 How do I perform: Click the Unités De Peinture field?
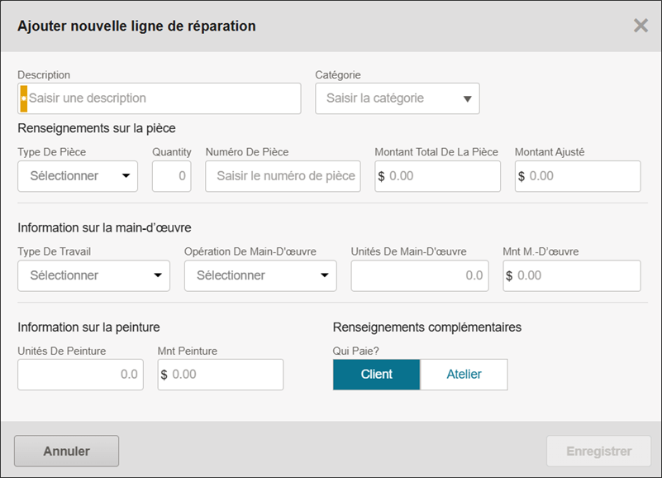point(80,375)
